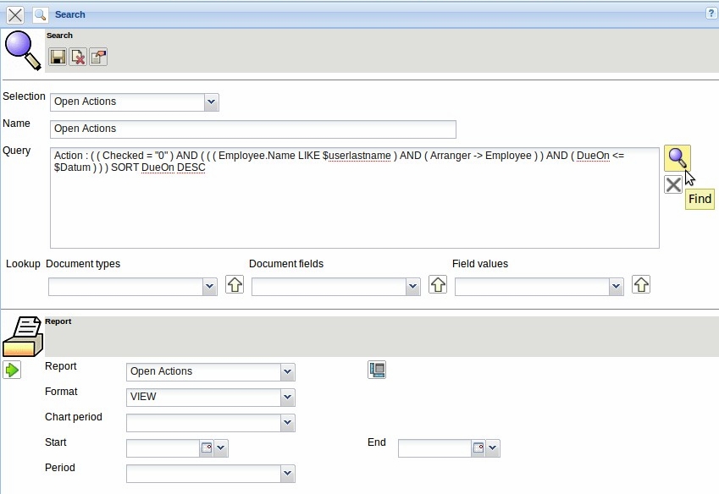Clear the query using the X icon
Screen dimensions: 719x494
(672, 184)
